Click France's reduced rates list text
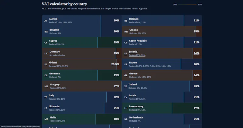 click(150, 66)
